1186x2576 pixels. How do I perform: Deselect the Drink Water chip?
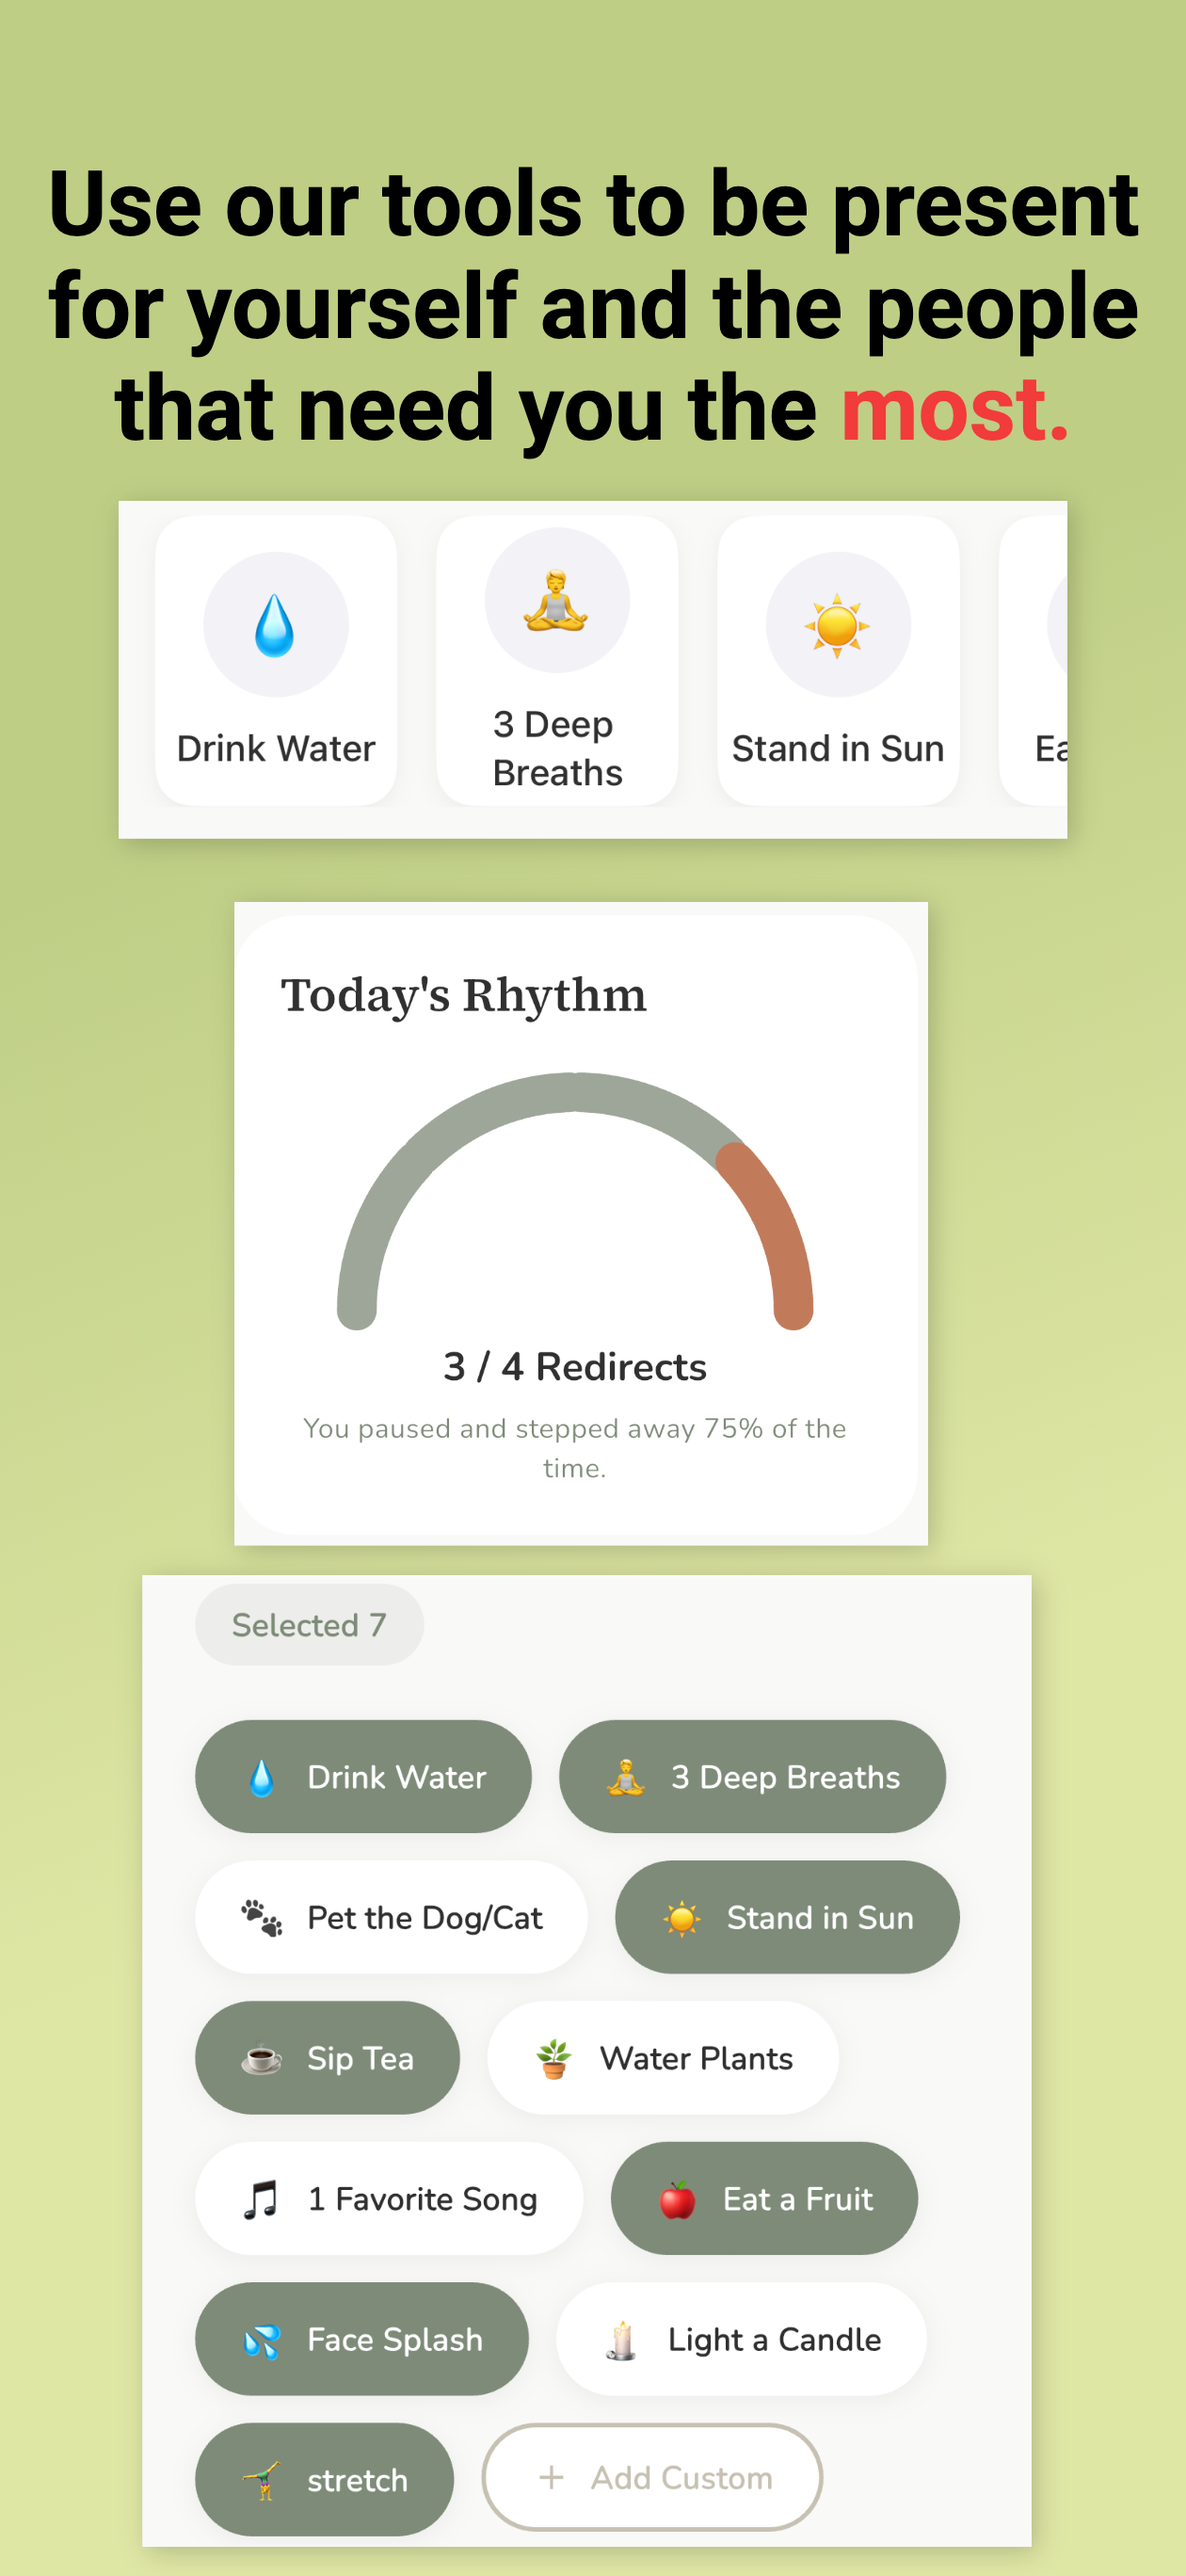pos(363,1776)
